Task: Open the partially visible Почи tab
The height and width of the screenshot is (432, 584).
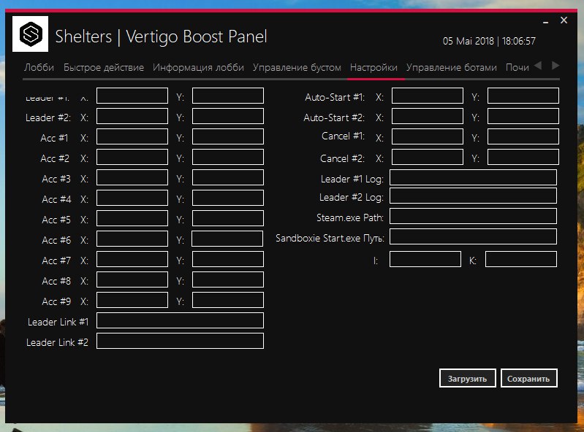Action: click(x=517, y=68)
